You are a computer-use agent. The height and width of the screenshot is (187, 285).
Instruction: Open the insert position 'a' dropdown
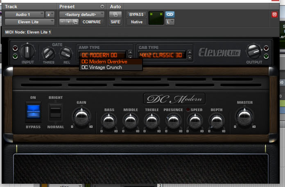tap(50, 15)
